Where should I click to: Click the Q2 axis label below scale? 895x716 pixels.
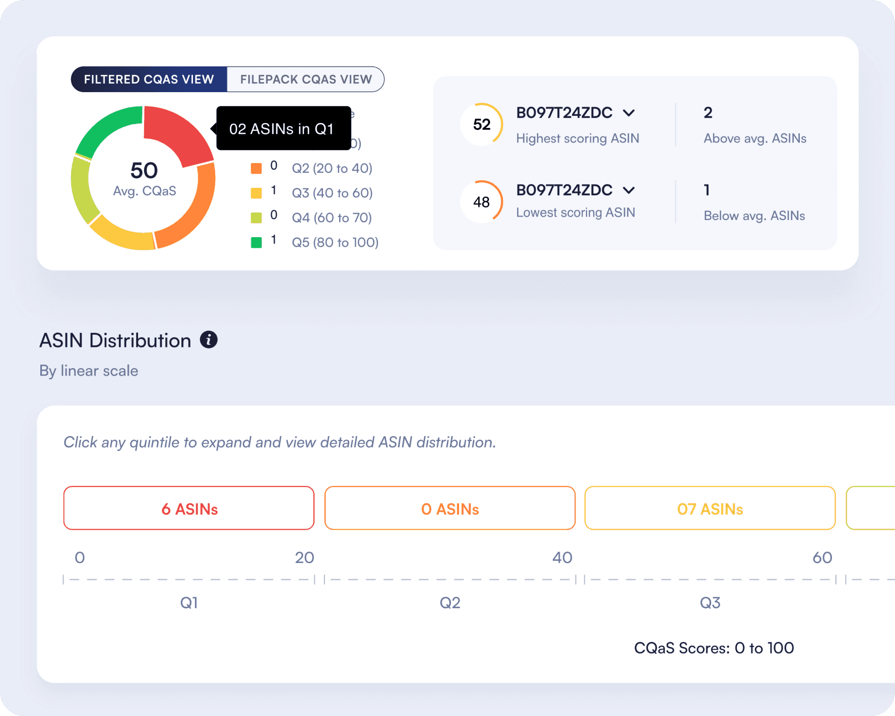(450, 603)
